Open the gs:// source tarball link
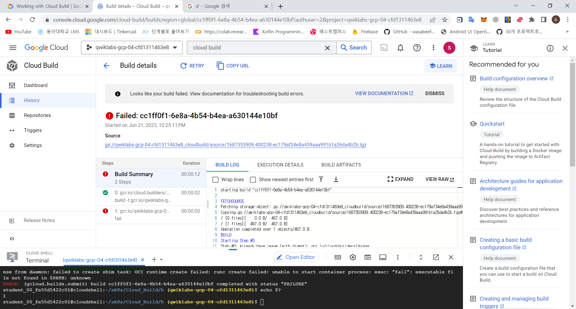 click(x=235, y=145)
